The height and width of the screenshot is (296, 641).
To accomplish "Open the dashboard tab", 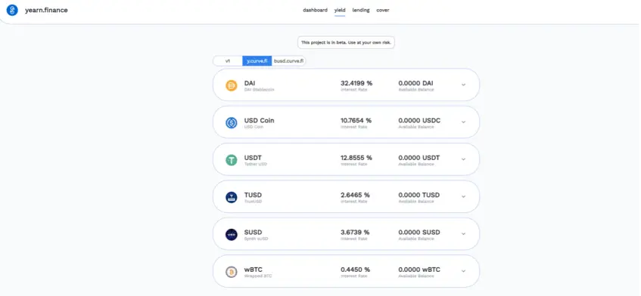I will pos(315,10).
